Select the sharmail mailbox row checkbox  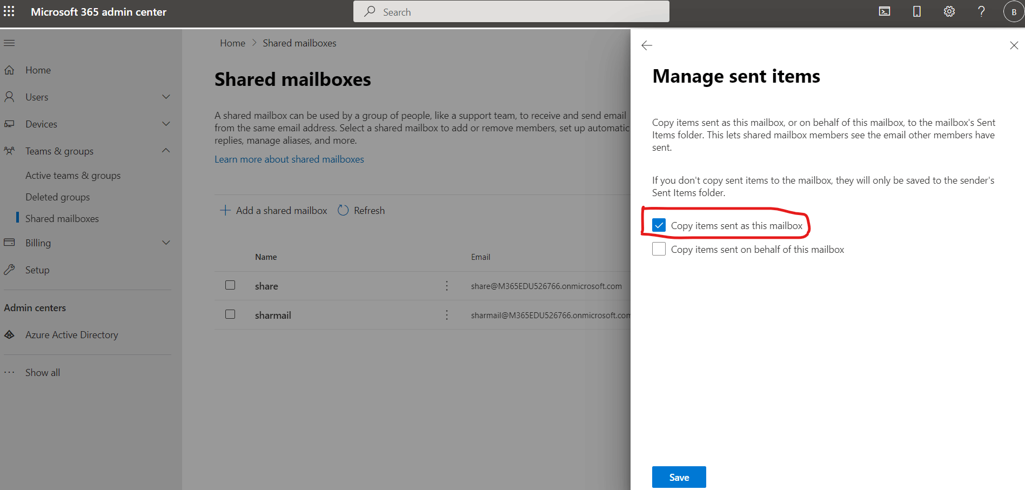[x=230, y=314]
